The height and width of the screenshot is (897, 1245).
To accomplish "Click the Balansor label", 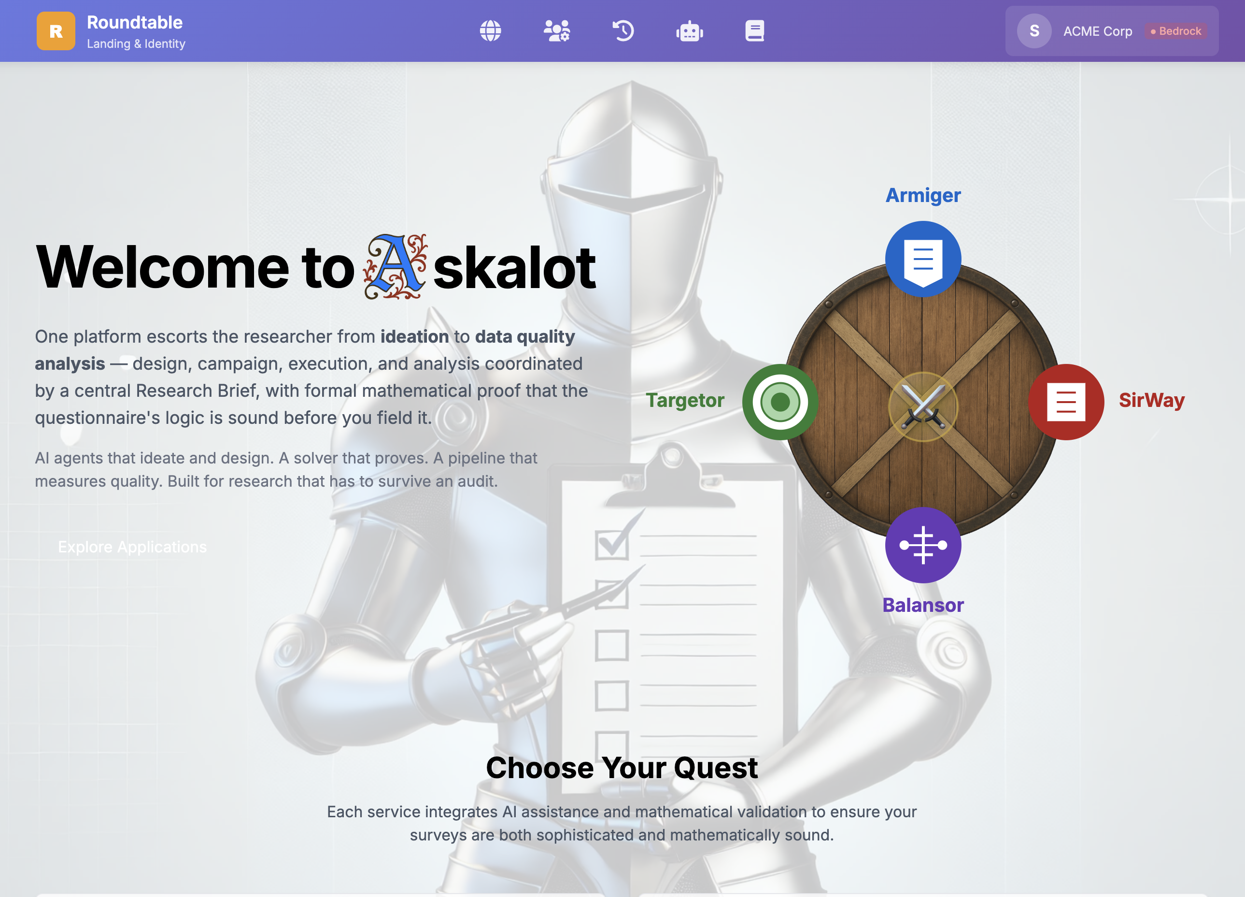I will (x=923, y=605).
